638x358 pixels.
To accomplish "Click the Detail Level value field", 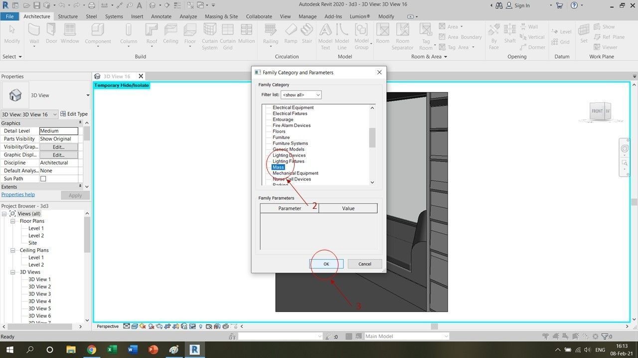I will pos(59,131).
